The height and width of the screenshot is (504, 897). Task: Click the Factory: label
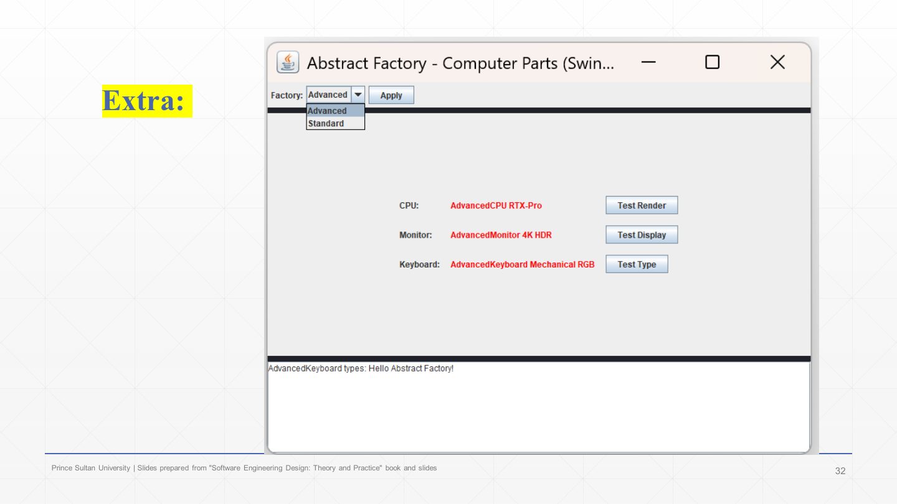pyautogui.click(x=287, y=95)
